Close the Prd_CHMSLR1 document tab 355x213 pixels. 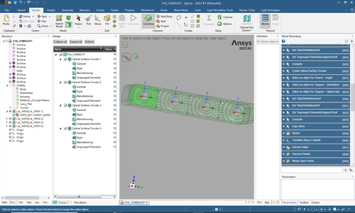coord(147,202)
